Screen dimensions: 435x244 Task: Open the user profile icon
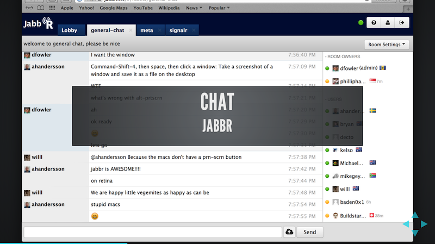coord(388,23)
